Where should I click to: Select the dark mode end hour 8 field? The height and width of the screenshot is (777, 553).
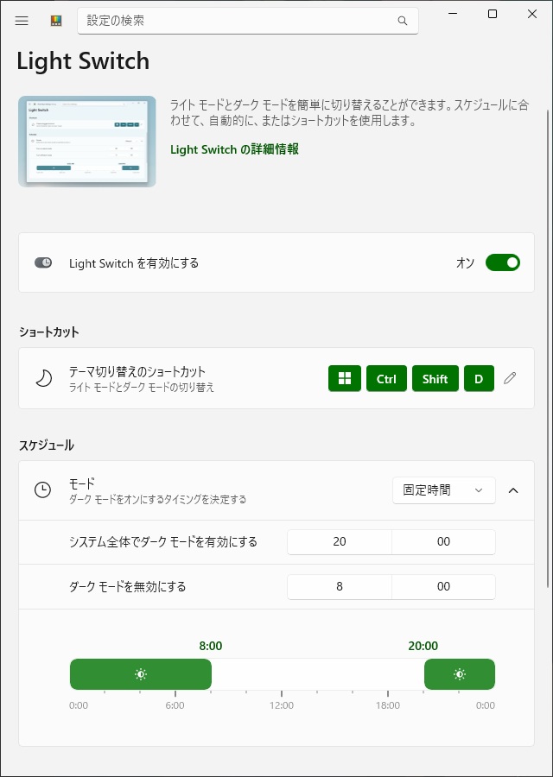pyautogui.click(x=339, y=587)
